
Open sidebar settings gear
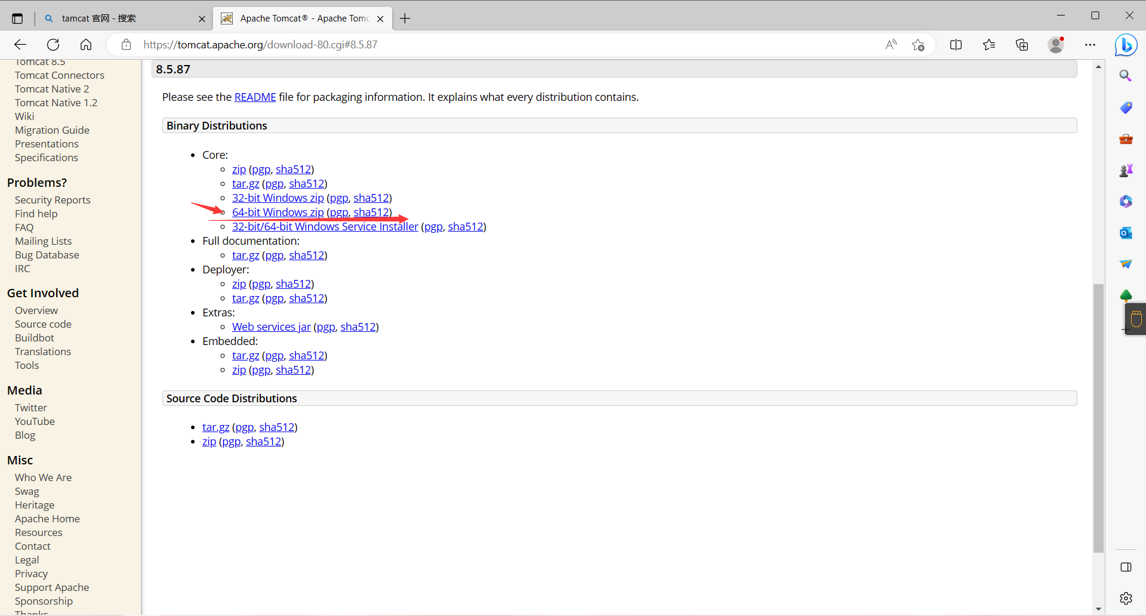pos(1126,598)
